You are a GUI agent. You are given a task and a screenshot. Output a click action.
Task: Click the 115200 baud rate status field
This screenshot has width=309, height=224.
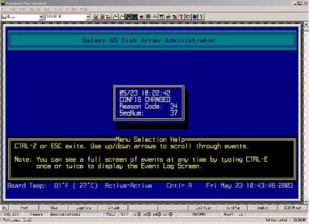(x=110, y=214)
